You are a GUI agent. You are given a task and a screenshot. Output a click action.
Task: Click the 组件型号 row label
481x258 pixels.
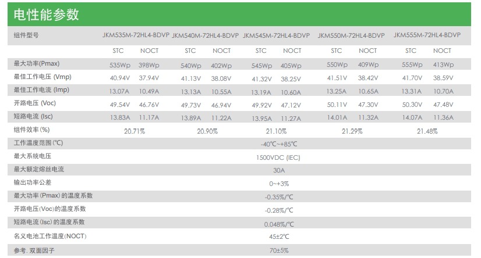pos(26,35)
